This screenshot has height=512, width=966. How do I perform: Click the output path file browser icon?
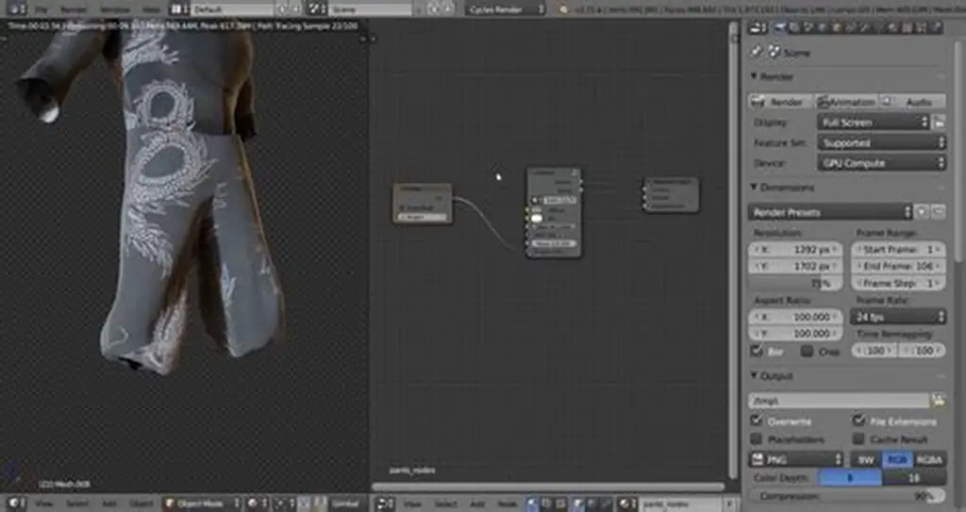(938, 400)
